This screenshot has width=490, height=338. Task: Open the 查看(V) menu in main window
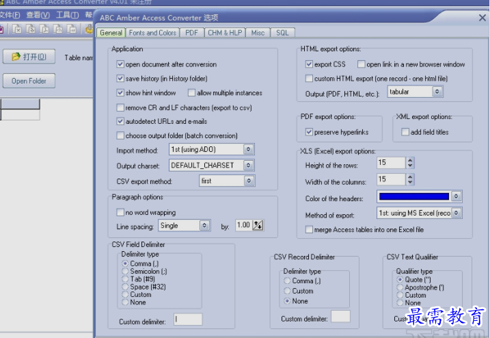click(38, 14)
